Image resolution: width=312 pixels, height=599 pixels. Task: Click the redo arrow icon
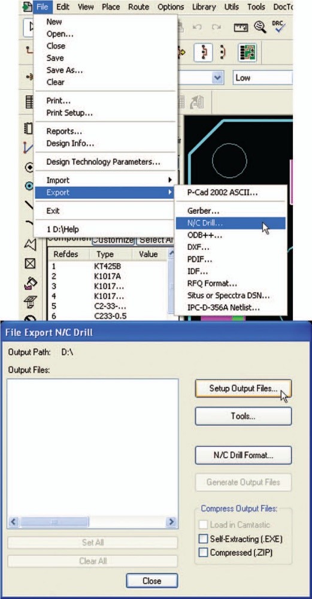217,28
